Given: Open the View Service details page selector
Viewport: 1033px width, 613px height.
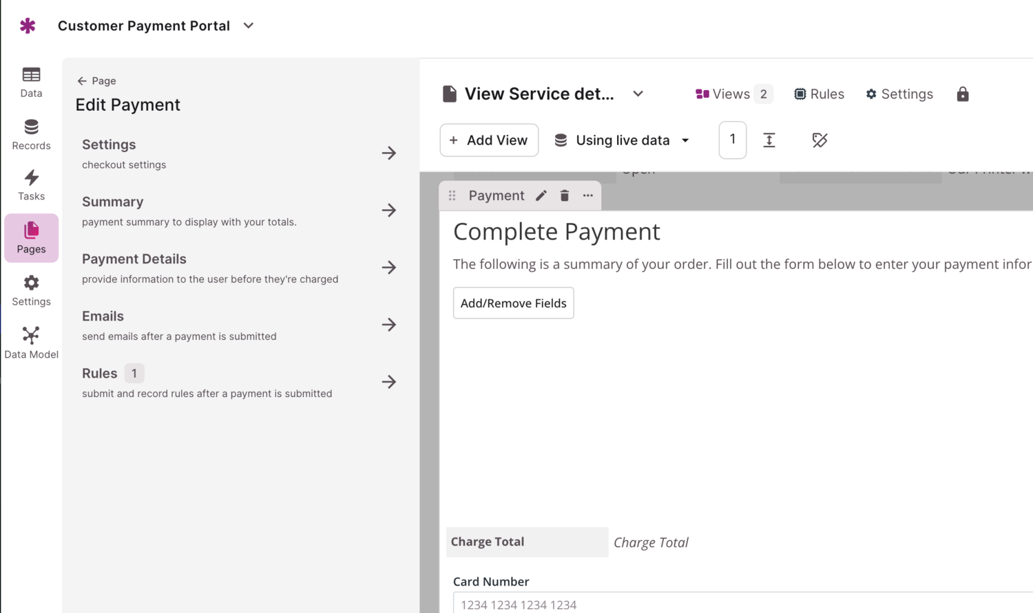Looking at the screenshot, I should 638,94.
